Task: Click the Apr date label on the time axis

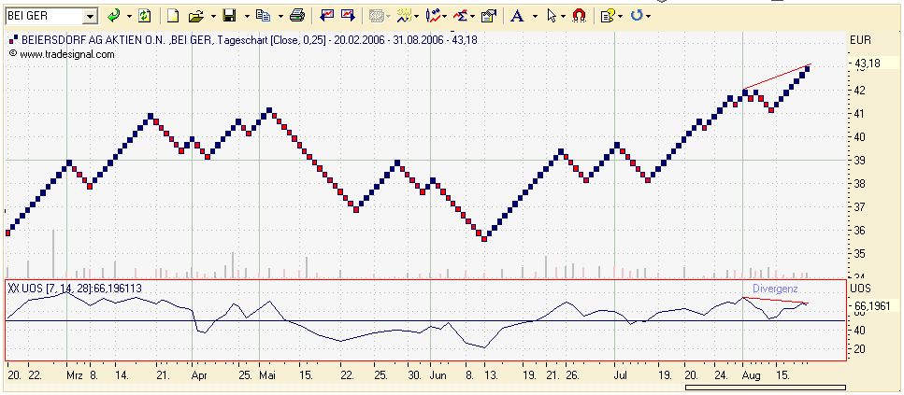Action: tap(199, 375)
